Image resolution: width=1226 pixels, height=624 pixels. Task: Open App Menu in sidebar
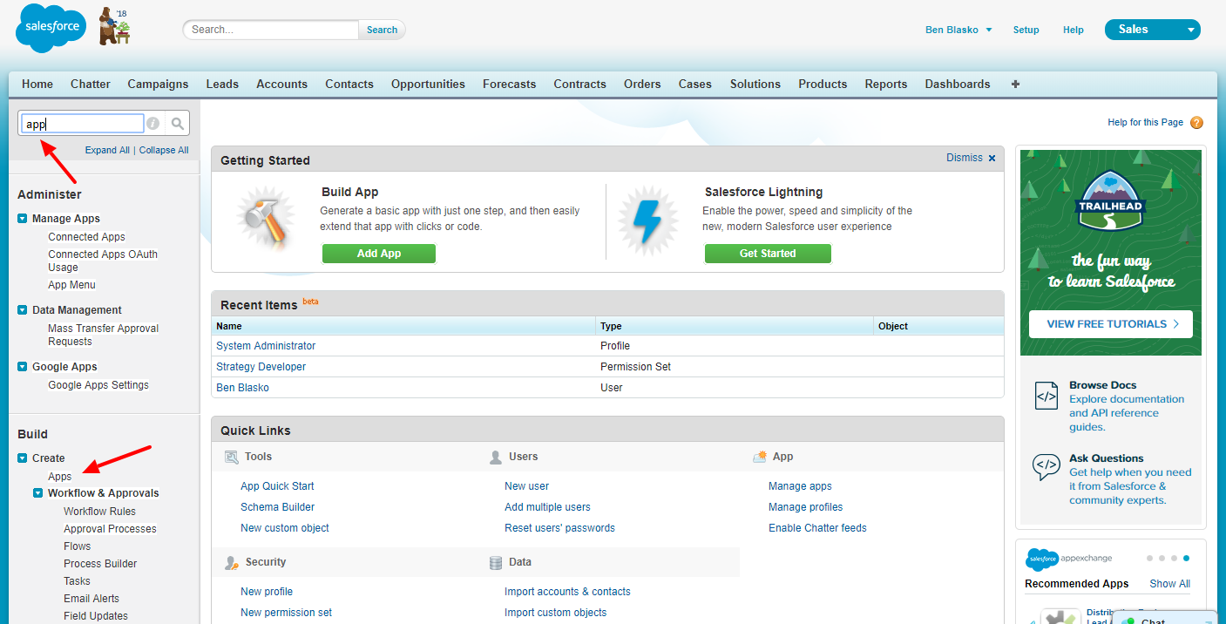pyautogui.click(x=71, y=285)
